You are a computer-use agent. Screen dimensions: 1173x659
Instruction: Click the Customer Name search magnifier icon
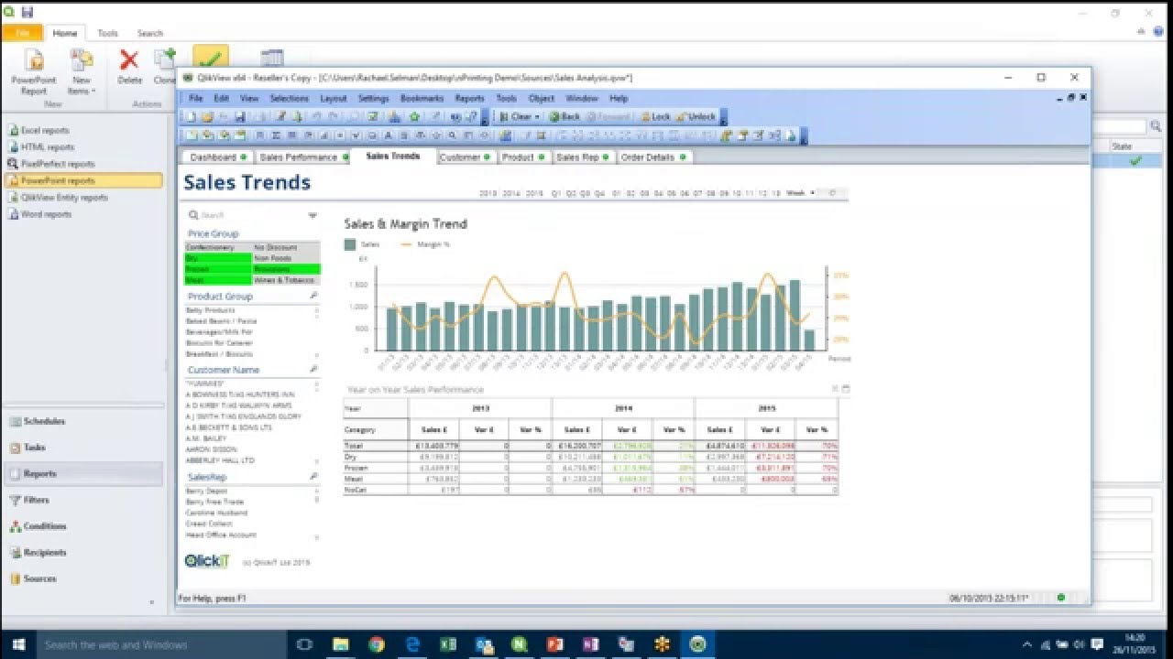(313, 369)
